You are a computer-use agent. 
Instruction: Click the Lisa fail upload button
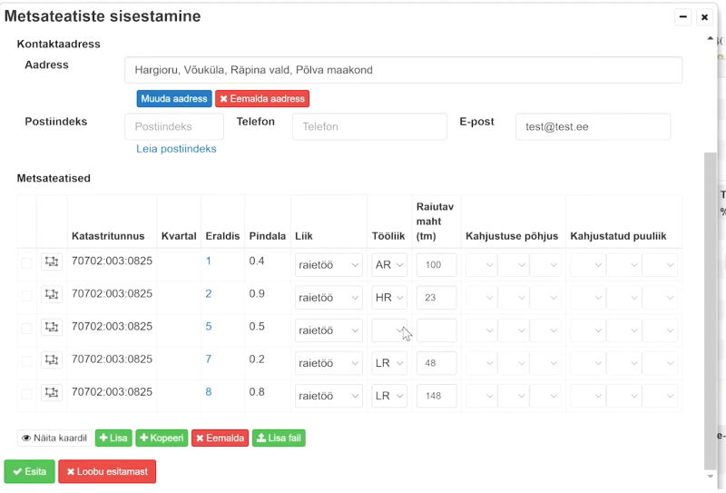[x=279, y=438]
